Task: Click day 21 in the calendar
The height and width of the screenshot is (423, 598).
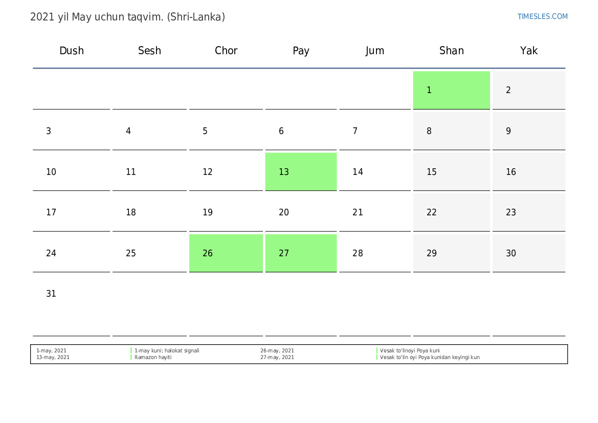Action: [x=374, y=212]
